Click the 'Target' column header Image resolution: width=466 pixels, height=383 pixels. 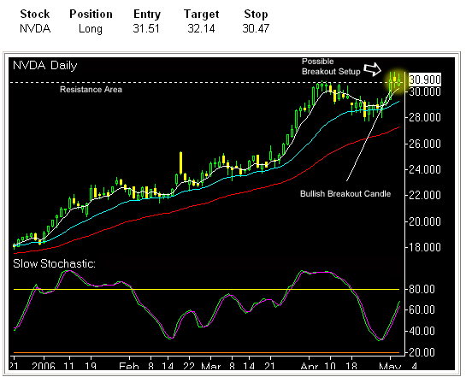201,14
